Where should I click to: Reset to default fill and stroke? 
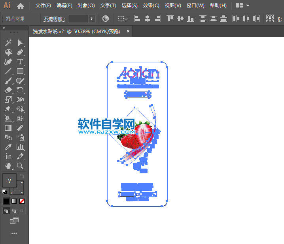click(x=5, y=192)
